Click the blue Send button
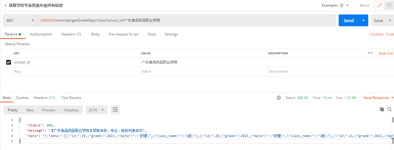This screenshot has height=150, width=394. coord(349,21)
